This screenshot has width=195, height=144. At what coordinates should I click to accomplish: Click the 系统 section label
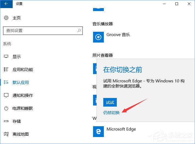point(7,44)
